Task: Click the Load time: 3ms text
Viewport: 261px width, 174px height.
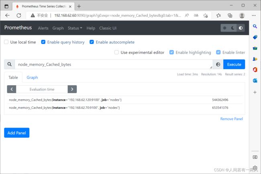Action: [188, 74]
